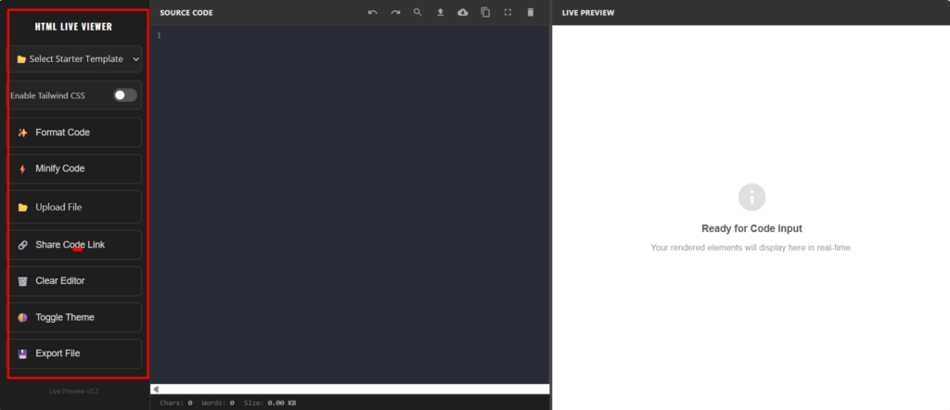Click the HTML LIVE VIEWER title

click(x=73, y=27)
